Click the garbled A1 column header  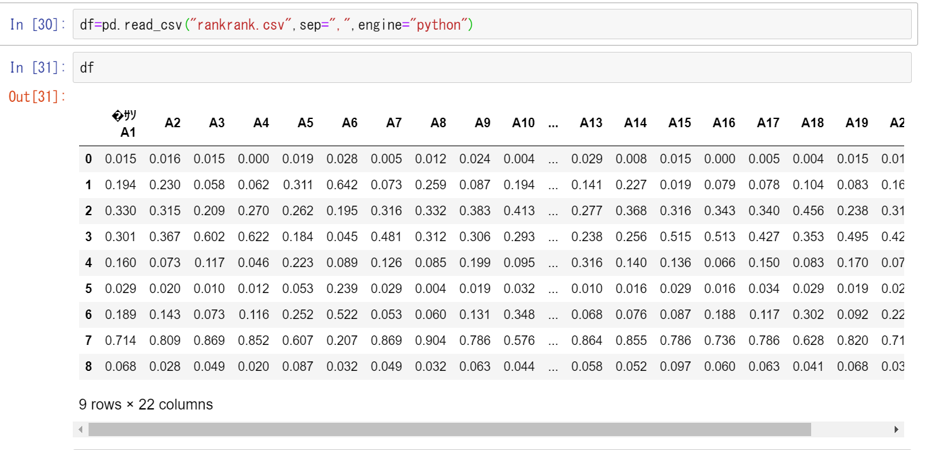[x=125, y=123]
